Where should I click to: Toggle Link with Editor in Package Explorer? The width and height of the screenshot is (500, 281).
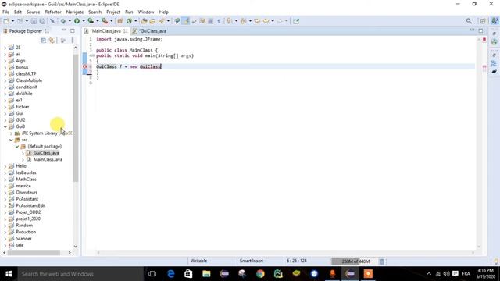(52, 41)
